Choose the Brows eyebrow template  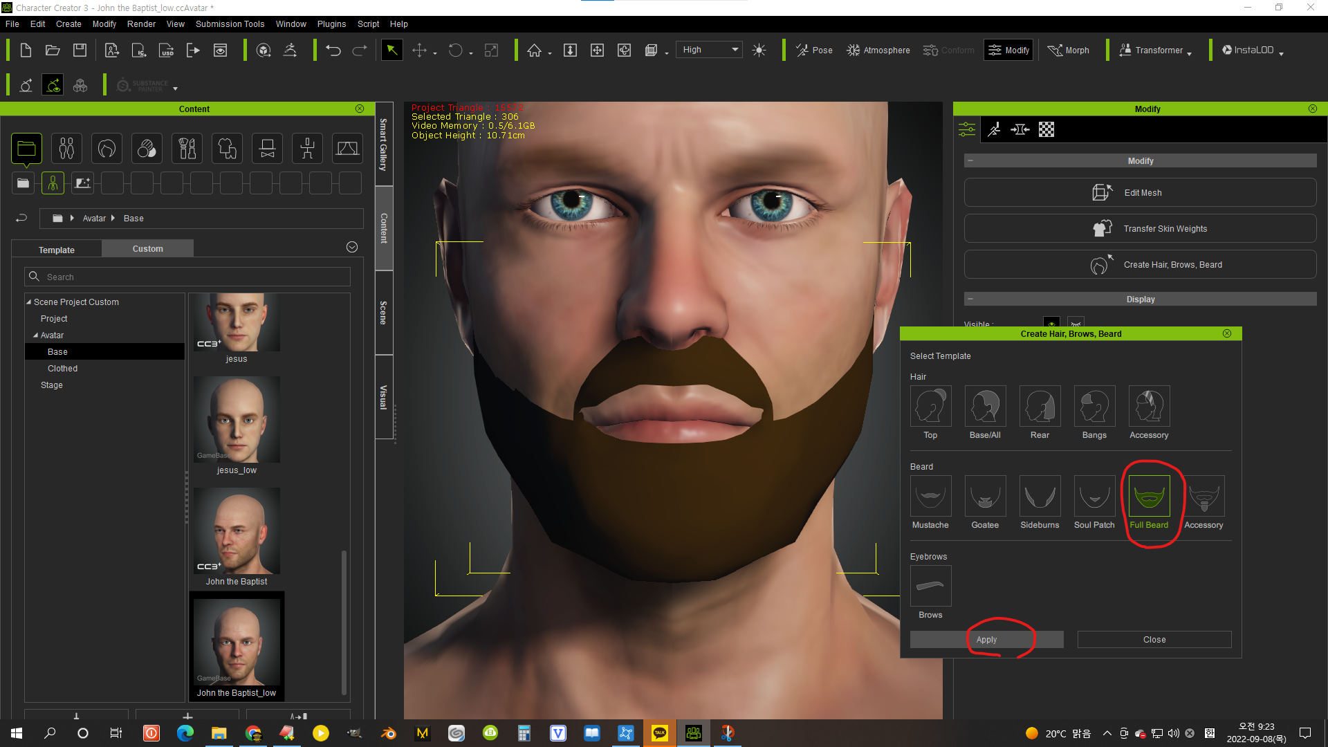click(930, 587)
